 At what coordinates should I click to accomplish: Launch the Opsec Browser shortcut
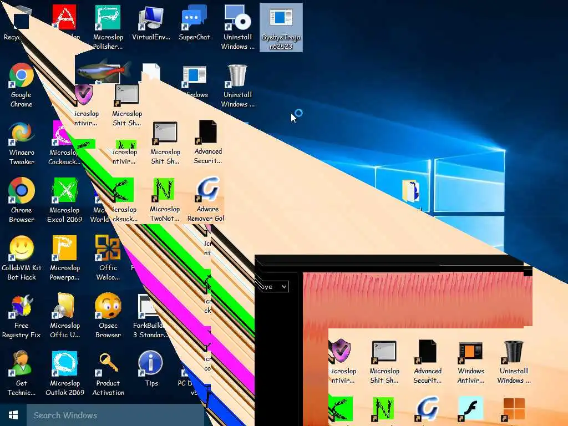click(108, 316)
